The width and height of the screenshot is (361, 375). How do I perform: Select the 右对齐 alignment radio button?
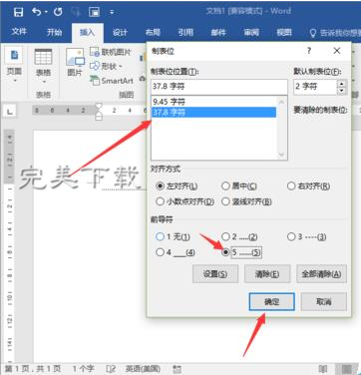[291, 186]
